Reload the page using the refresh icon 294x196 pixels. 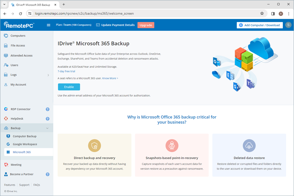point(21,14)
